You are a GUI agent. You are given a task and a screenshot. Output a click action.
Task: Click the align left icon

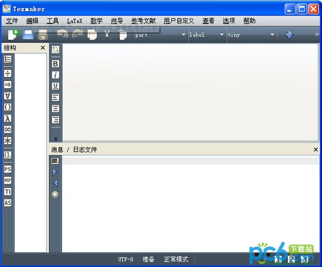[55, 97]
